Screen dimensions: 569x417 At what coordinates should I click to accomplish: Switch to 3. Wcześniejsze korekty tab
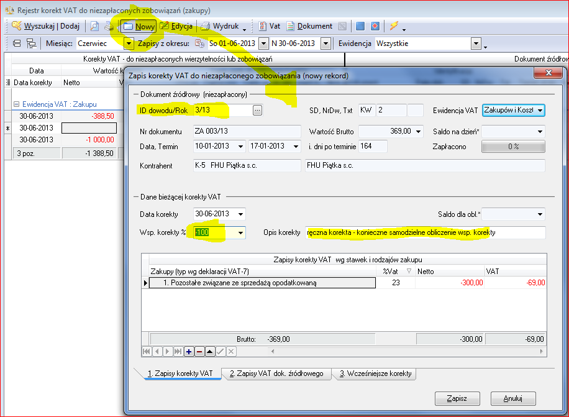pyautogui.click(x=376, y=373)
